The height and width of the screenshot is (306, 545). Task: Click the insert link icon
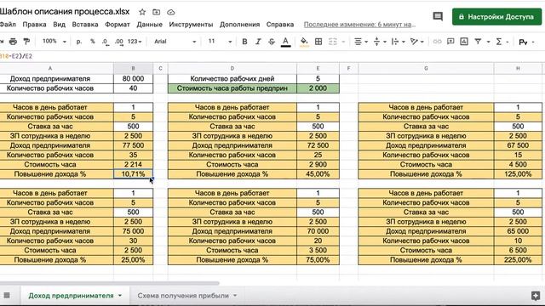437,42
